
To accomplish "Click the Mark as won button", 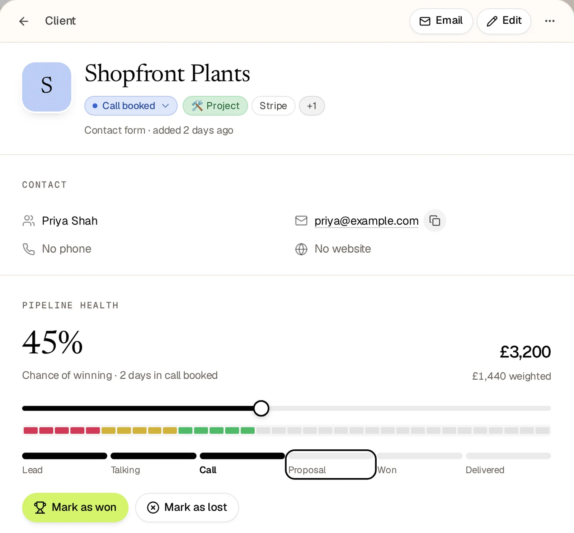I will [75, 507].
